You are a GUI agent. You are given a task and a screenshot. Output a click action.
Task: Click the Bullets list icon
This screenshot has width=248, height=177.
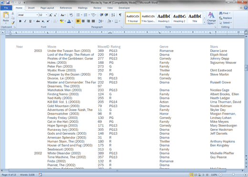click(78, 15)
